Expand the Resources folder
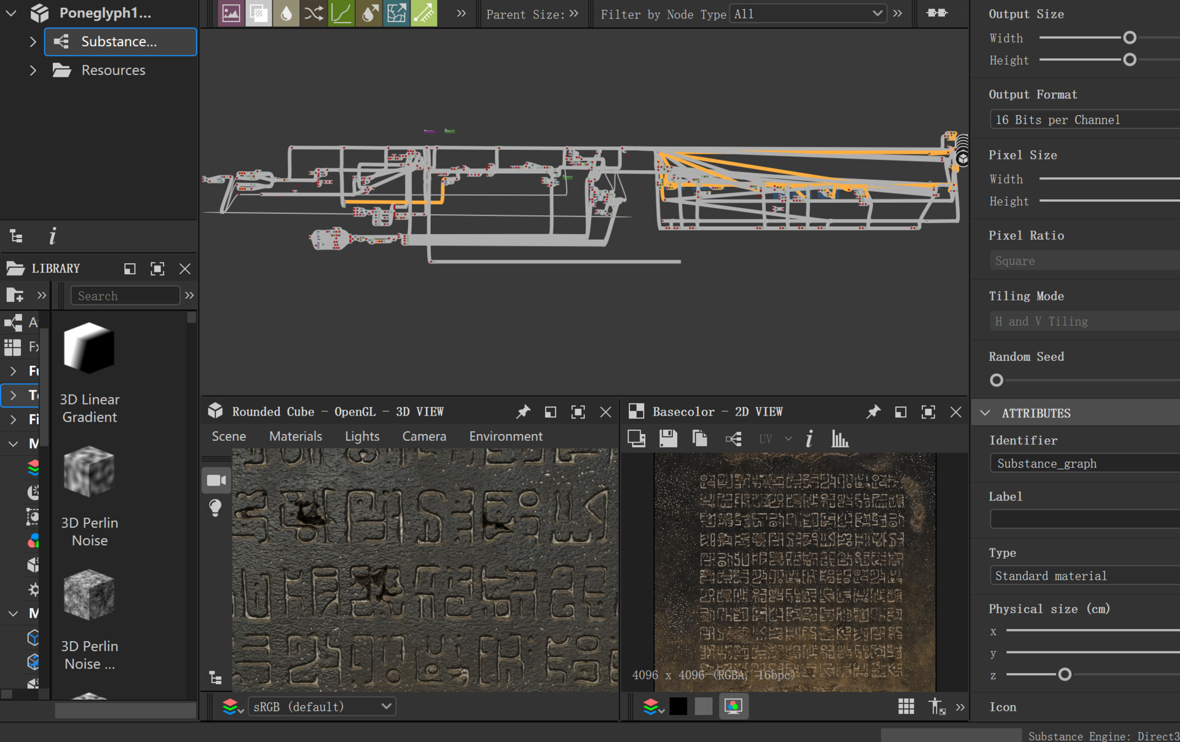The width and height of the screenshot is (1180, 742). point(33,71)
